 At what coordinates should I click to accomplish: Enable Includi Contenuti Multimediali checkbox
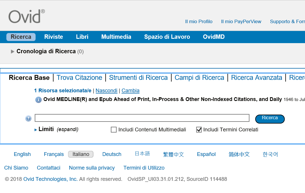pos(114,130)
